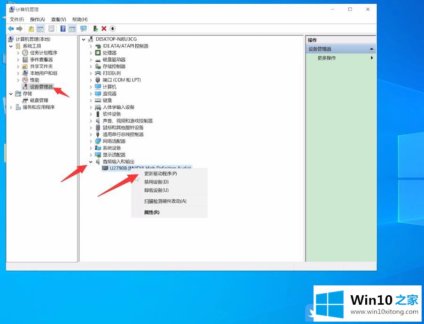Collapse 设备管理器 section in actions pane
The height and width of the screenshot is (324, 424).
click(371, 49)
